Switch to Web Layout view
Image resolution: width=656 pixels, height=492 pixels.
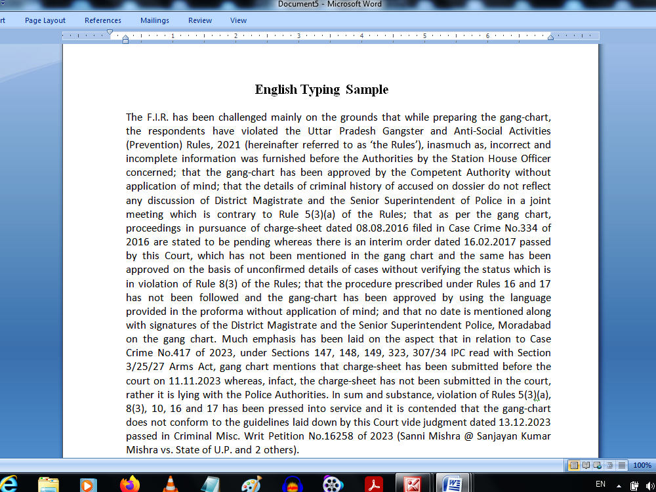click(598, 465)
